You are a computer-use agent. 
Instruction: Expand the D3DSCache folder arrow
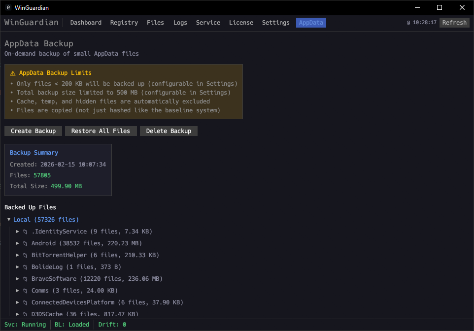18,314
